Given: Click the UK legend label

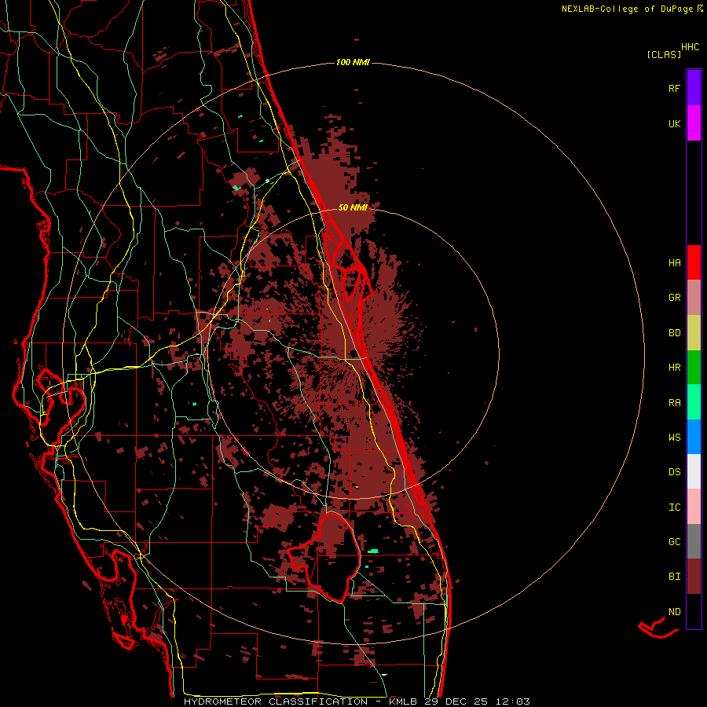Looking at the screenshot, I should click(674, 123).
